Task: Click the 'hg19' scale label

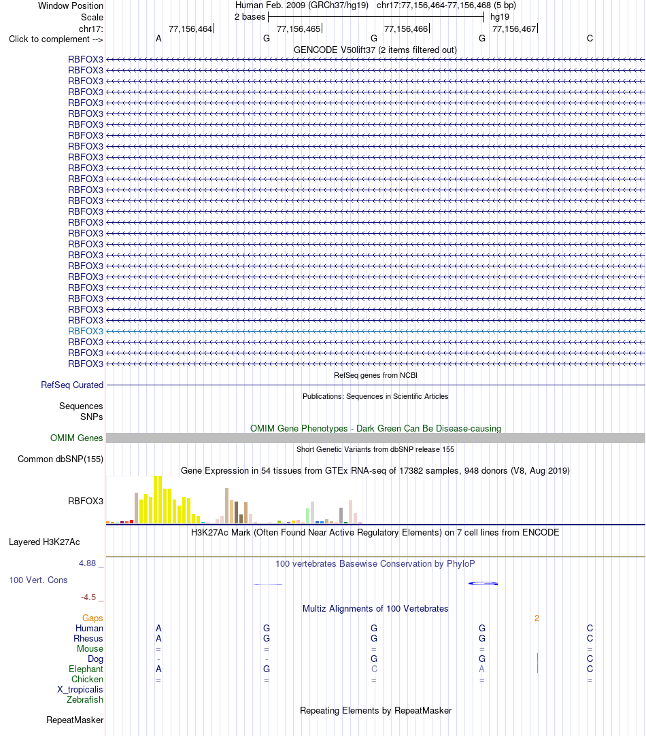Action: click(499, 17)
